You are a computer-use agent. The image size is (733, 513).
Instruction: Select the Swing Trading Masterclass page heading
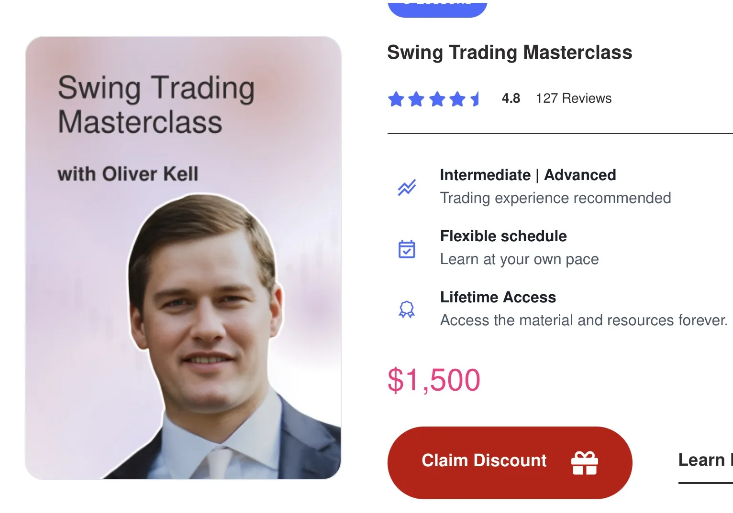point(509,53)
